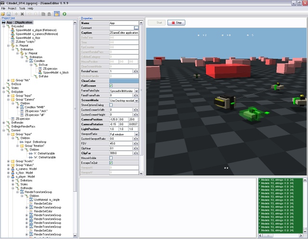
Task: Collapse the OnLoaded tree node
Action: coord(4,27)
